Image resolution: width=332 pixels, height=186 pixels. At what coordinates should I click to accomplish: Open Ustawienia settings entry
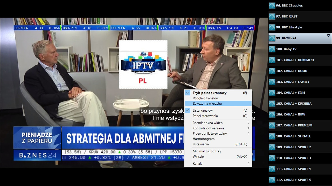(218, 144)
